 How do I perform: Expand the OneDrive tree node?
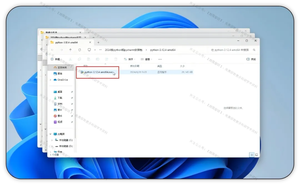(50, 80)
